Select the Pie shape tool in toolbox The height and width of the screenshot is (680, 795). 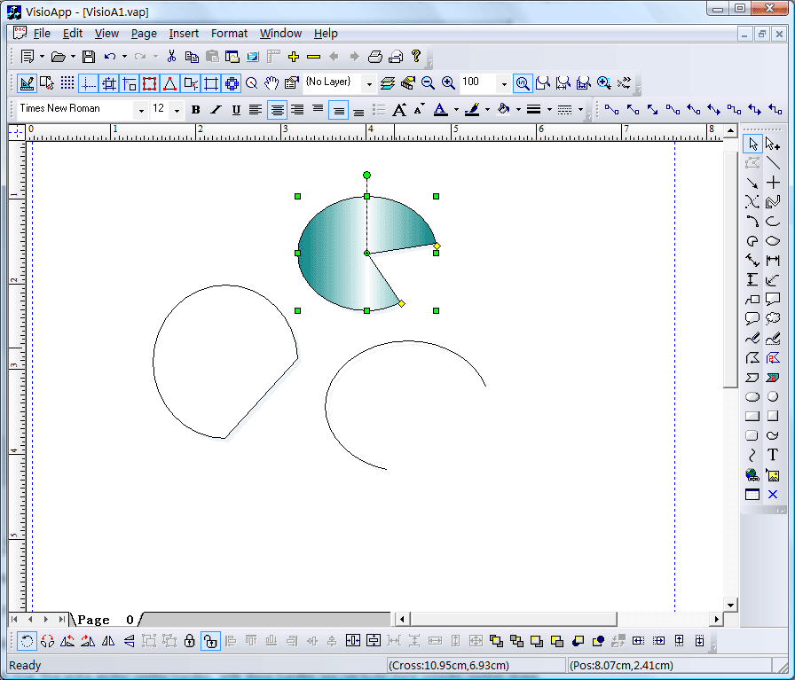(752, 241)
